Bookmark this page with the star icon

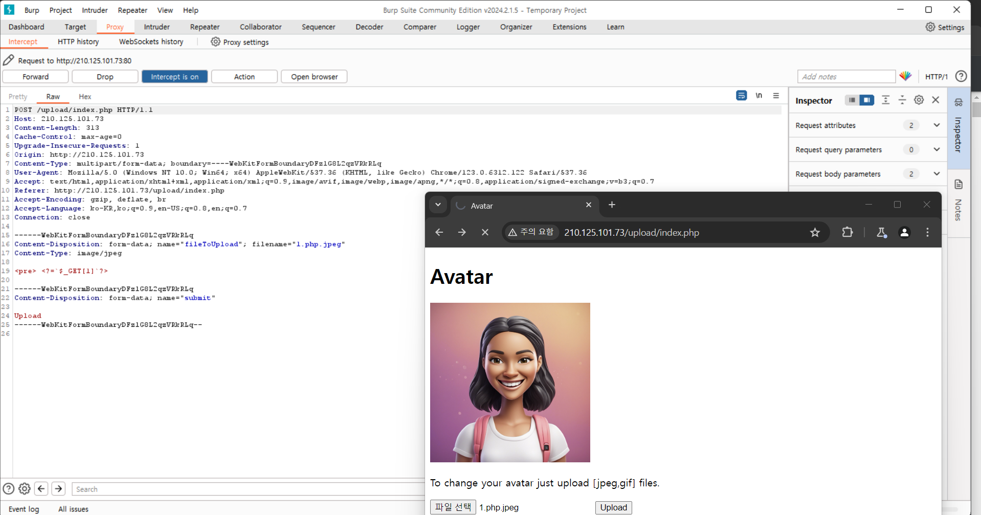[x=815, y=233]
